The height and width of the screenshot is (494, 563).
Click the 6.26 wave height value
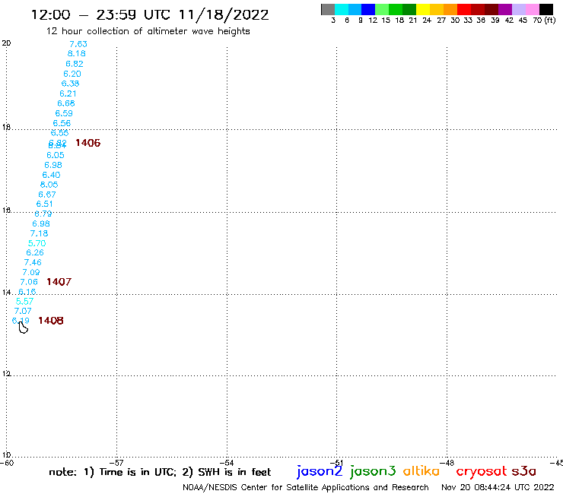[x=35, y=252]
